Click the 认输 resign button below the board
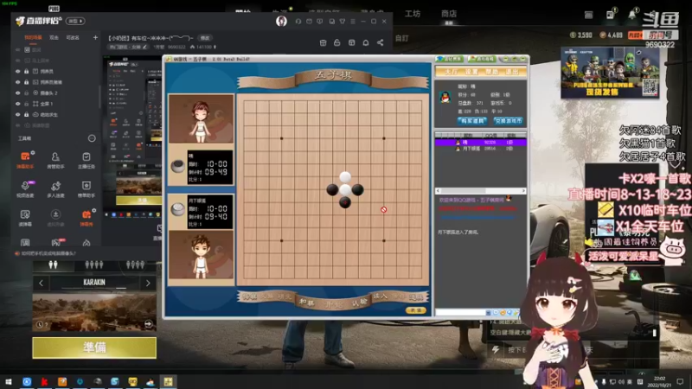This screenshot has width=692, height=389. pyautogui.click(x=360, y=302)
